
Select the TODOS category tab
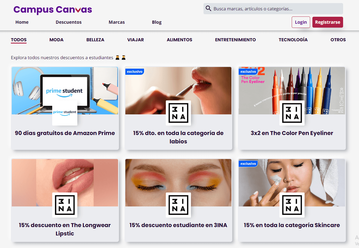click(19, 40)
